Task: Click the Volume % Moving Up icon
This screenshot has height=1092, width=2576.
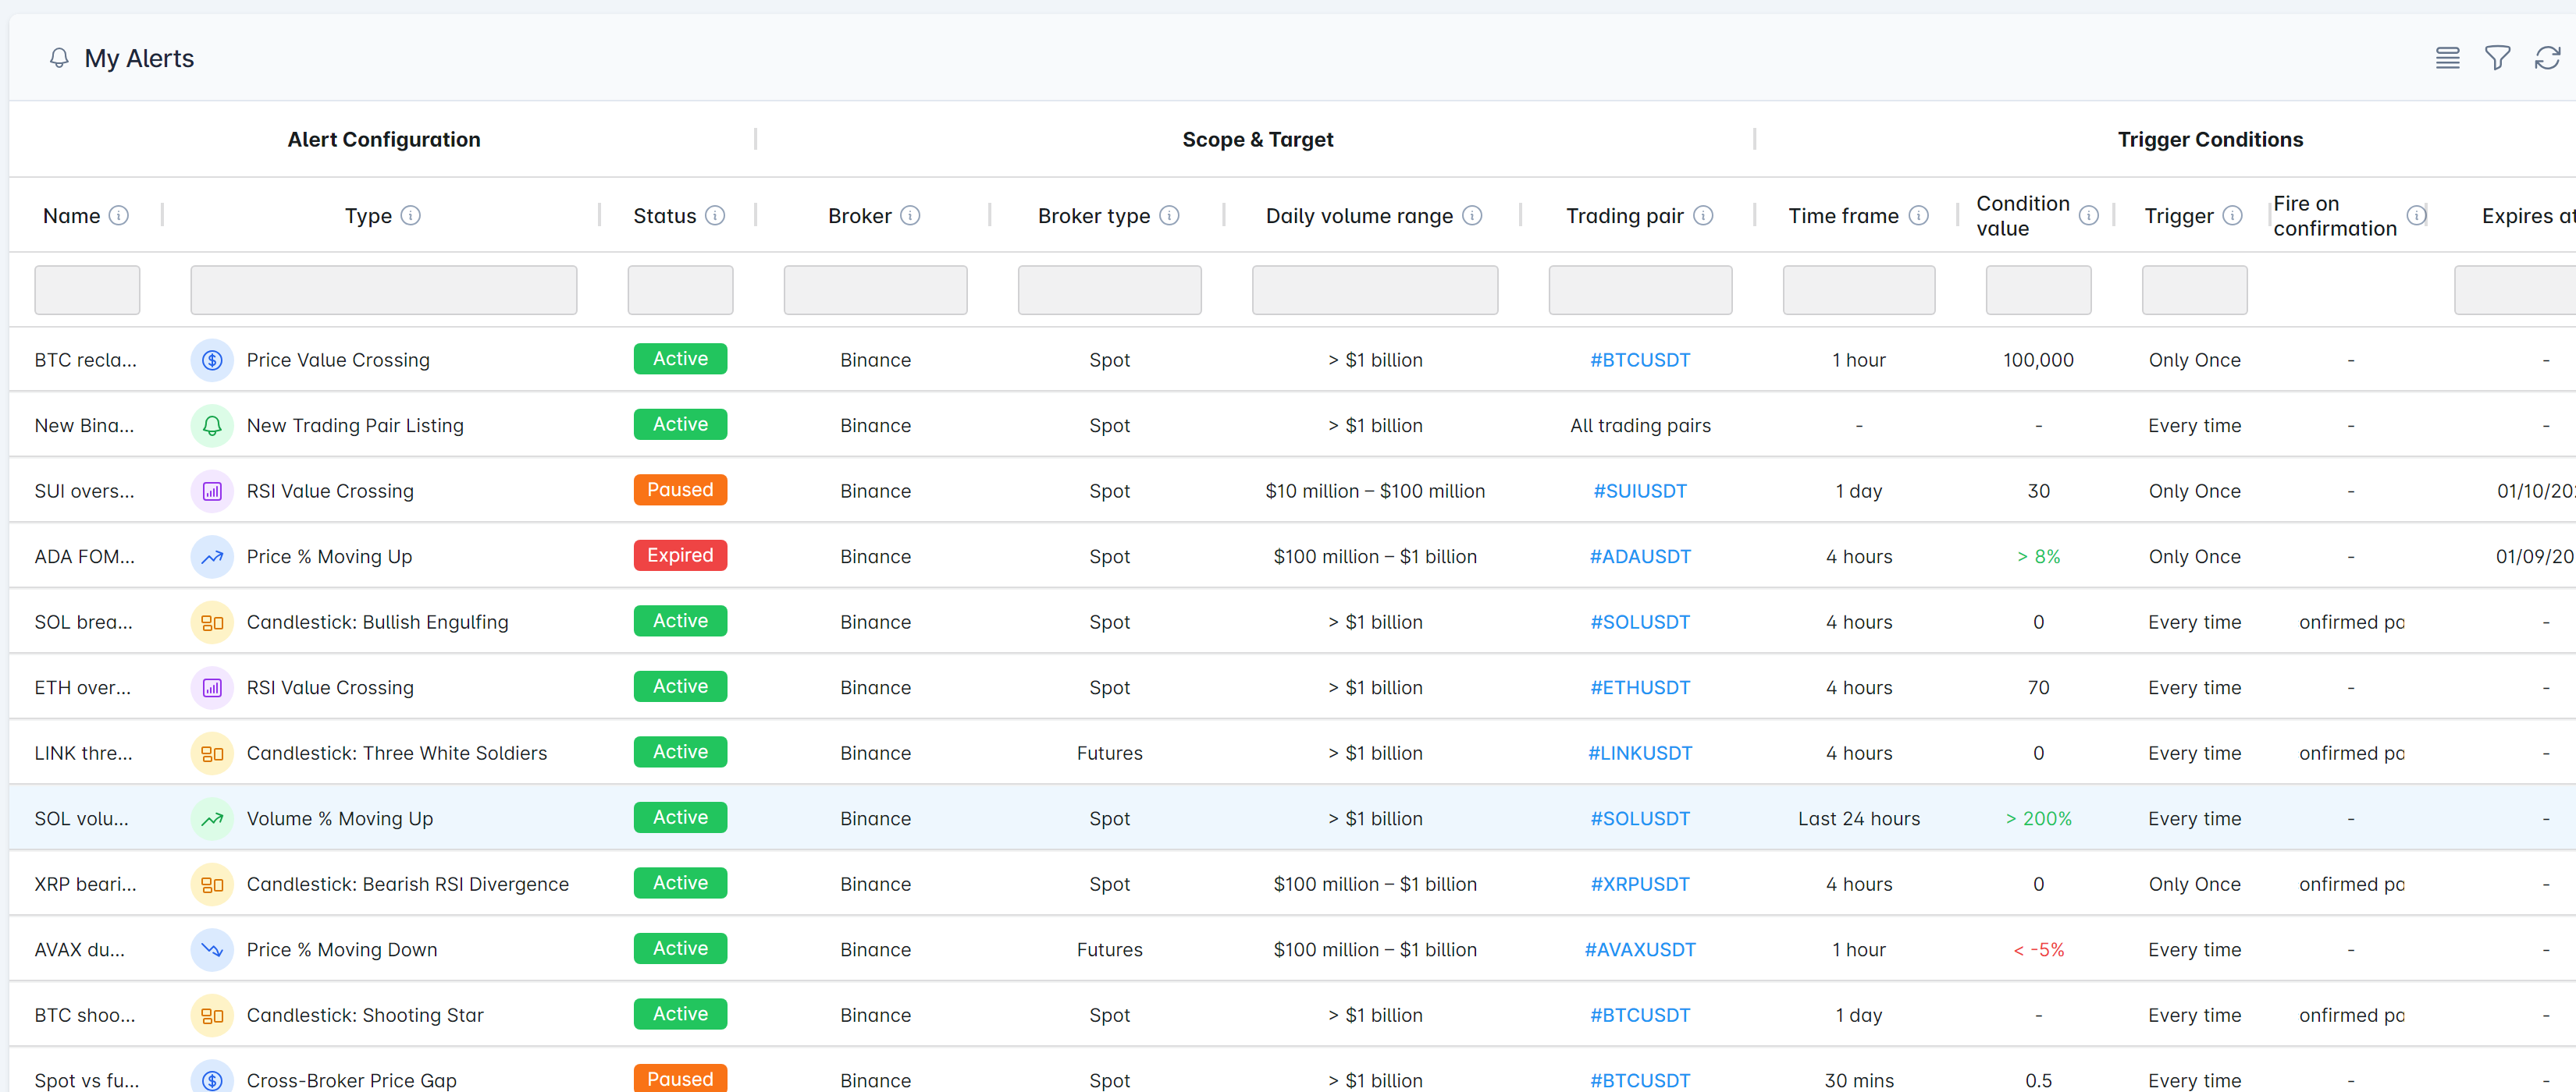Action: click(x=212, y=818)
